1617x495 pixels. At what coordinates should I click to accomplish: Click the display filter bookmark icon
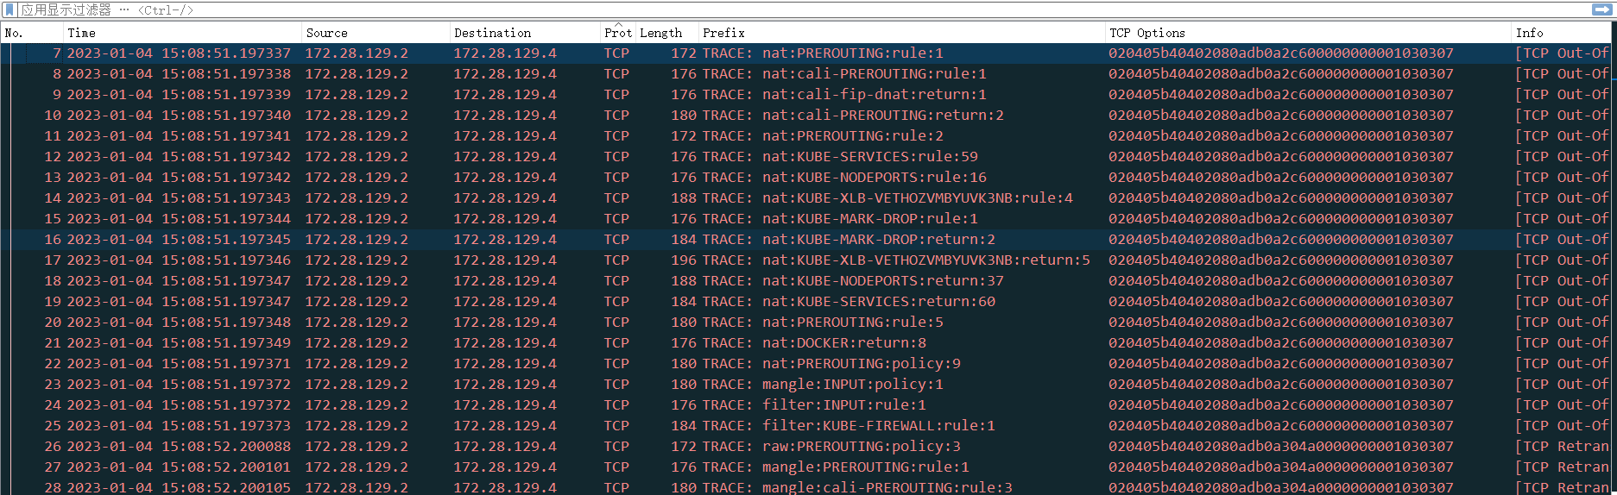click(10, 10)
